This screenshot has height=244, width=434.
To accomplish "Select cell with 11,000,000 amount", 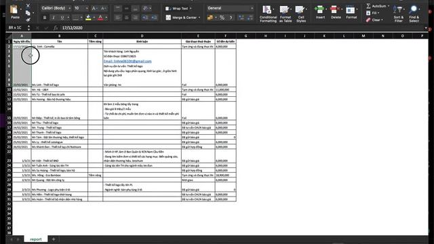I will point(226,89).
